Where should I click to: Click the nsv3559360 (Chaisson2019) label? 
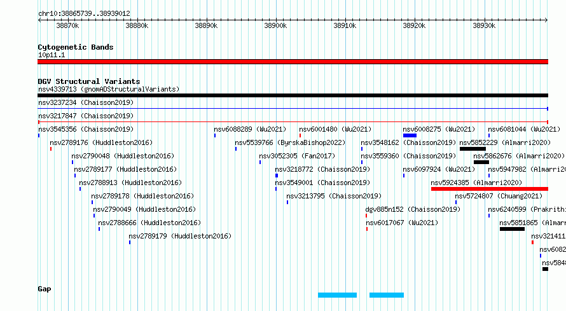pyautogui.click(x=408, y=156)
